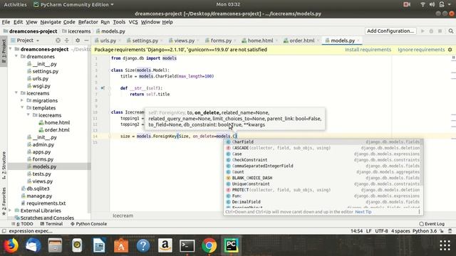The image size is (456, 256).
Task: Open the Python Console tool window
Action: pyautogui.click(x=88, y=224)
